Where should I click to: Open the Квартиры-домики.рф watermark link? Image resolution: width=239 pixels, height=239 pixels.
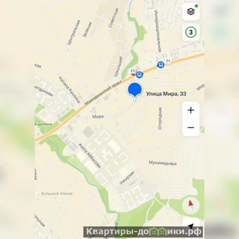click(x=143, y=232)
